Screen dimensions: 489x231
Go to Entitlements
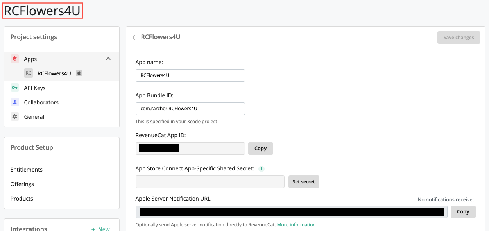[27, 170]
